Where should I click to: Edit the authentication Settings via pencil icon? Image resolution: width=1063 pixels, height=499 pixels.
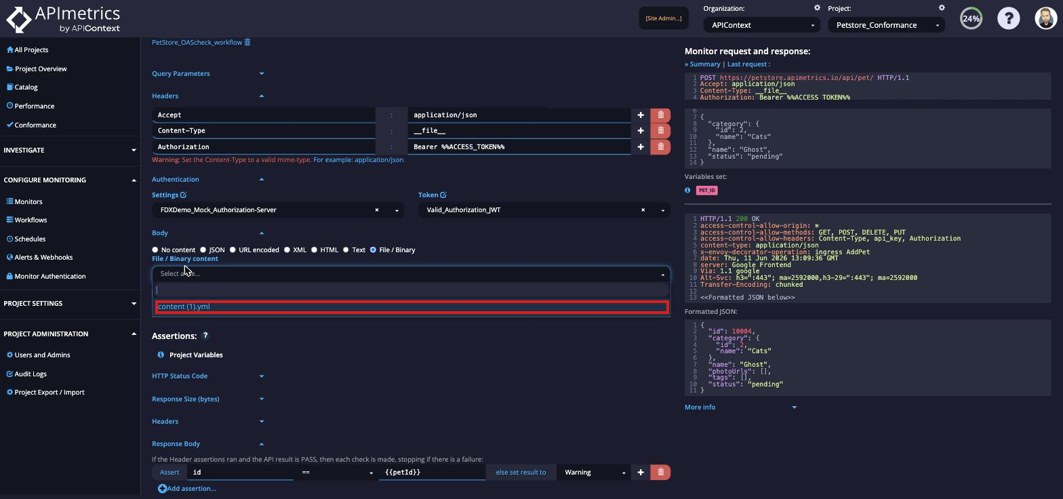point(183,195)
